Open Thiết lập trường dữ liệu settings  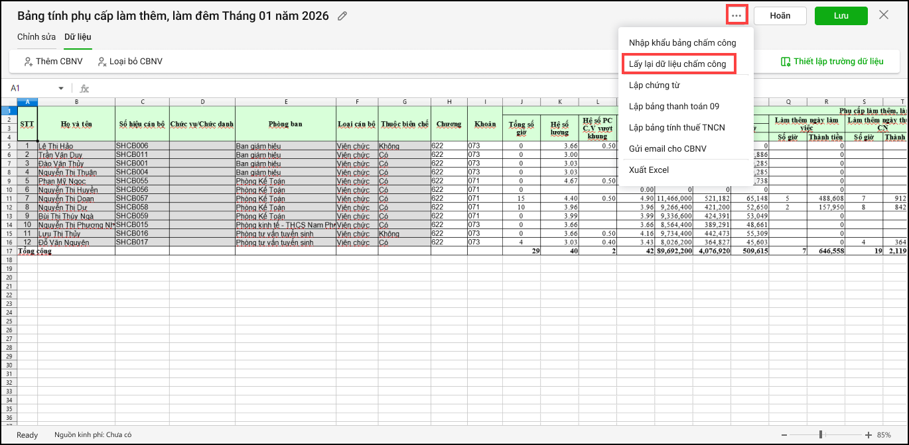[832, 62]
